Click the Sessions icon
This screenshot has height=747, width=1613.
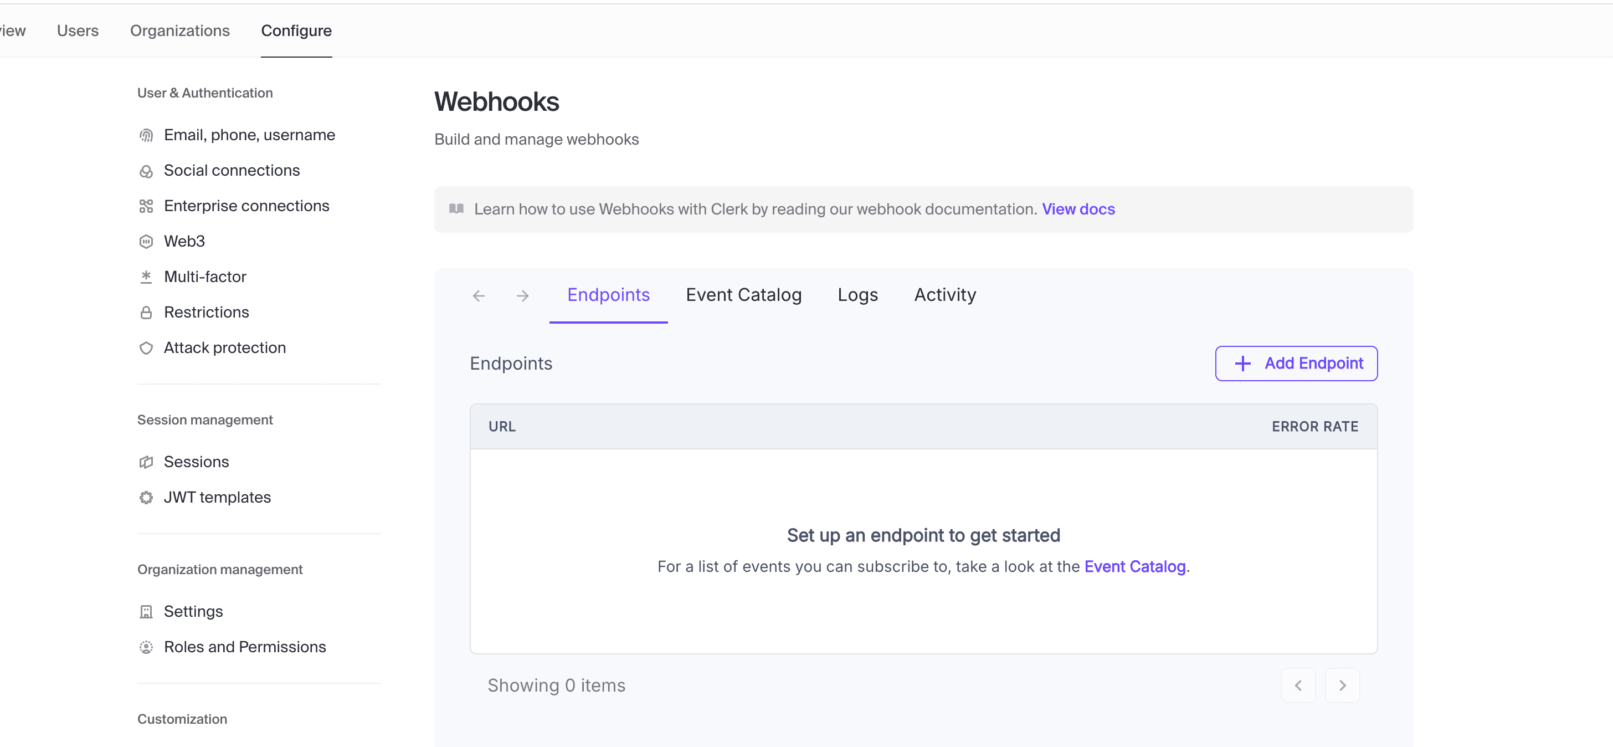(146, 462)
